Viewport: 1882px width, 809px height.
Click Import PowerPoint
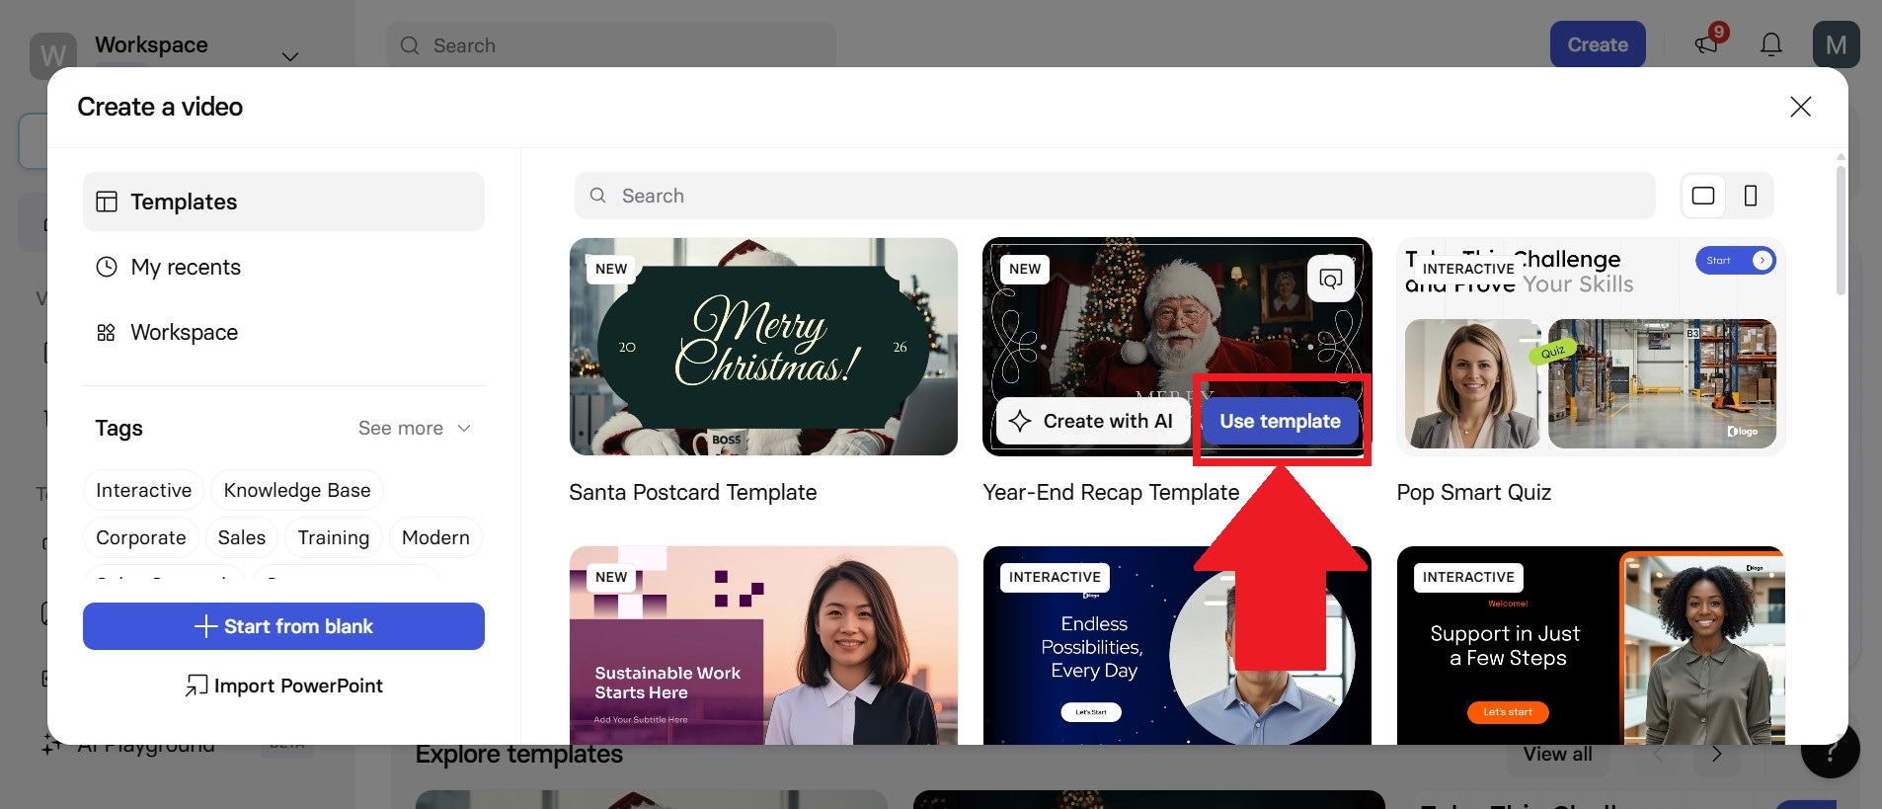(283, 686)
